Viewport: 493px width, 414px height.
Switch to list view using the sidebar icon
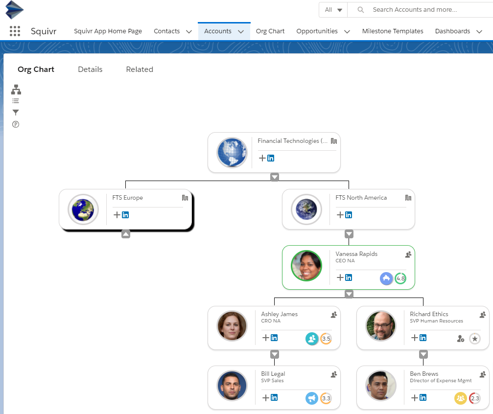point(15,101)
